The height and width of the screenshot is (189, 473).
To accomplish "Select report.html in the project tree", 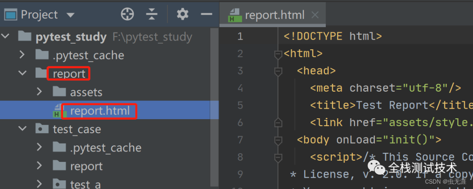I will [x=109, y=110].
